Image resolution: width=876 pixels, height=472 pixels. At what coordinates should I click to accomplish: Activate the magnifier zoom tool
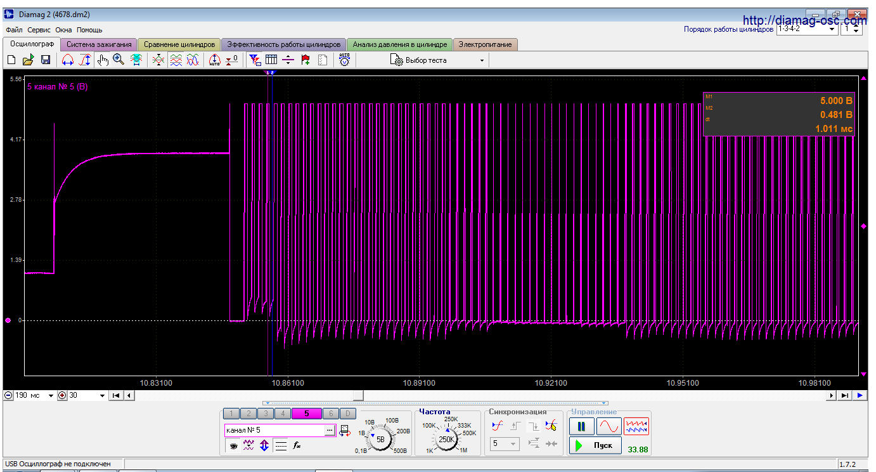119,60
